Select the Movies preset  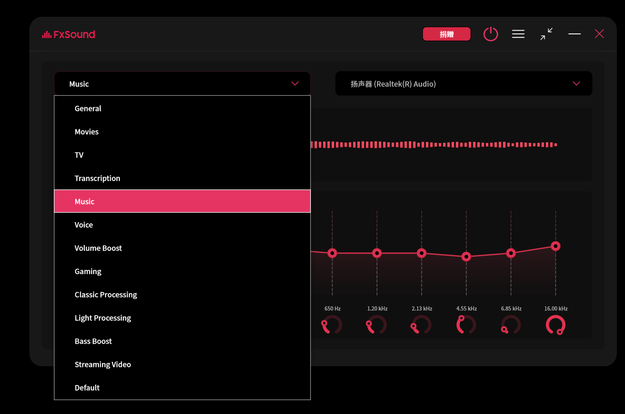coord(182,131)
